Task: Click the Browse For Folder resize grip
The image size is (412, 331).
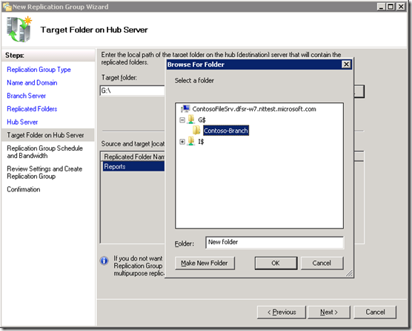Action: [x=349, y=273]
